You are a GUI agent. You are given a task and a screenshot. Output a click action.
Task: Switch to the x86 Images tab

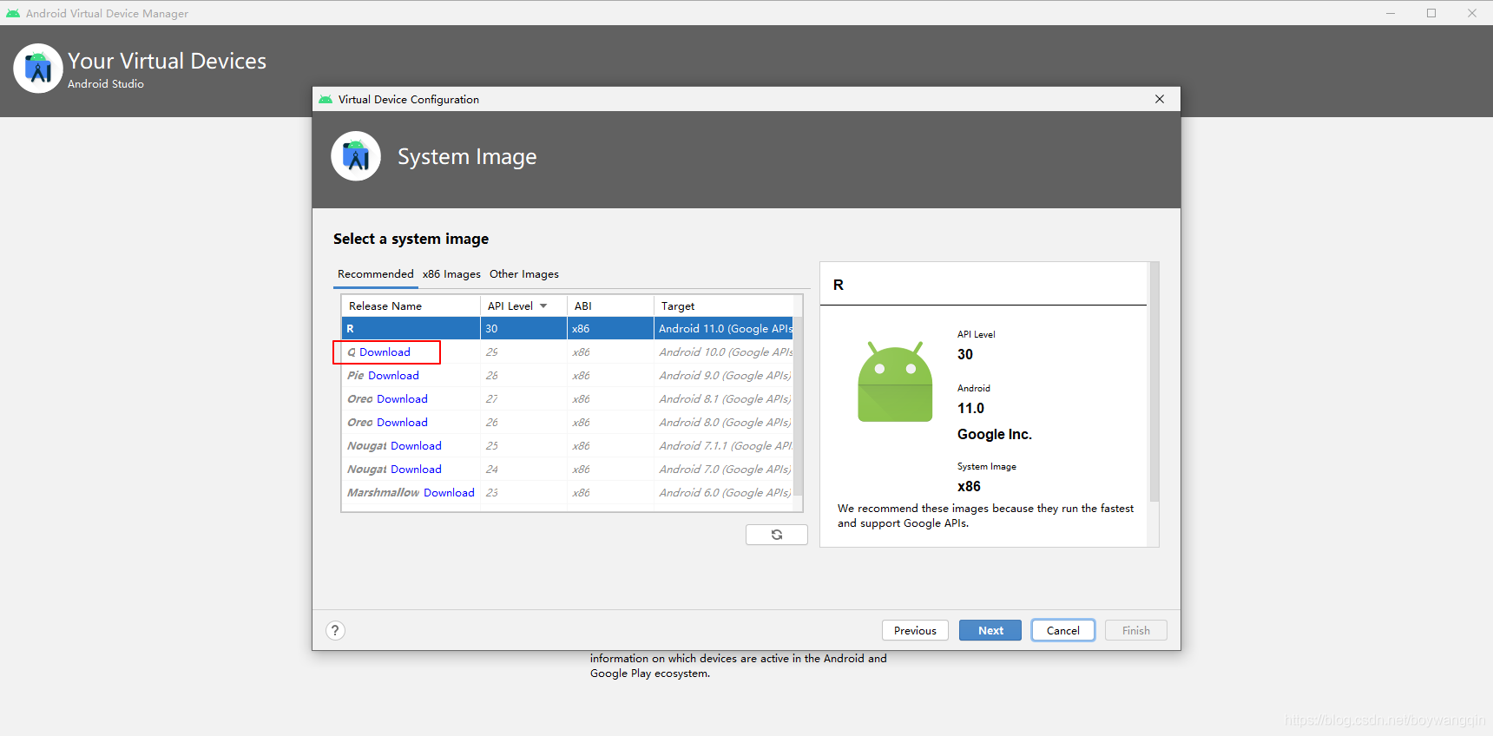[451, 274]
